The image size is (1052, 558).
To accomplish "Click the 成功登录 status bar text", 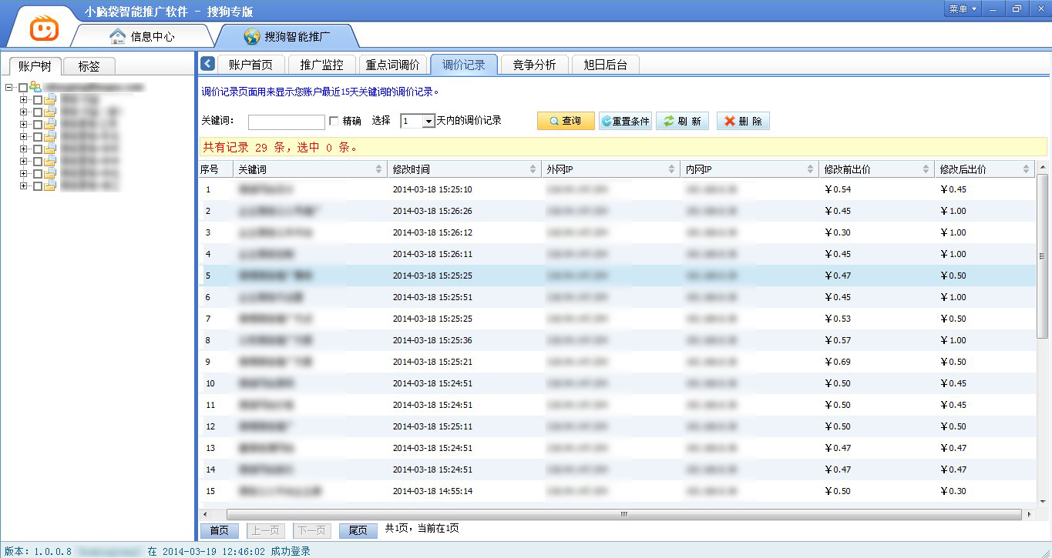I will (x=291, y=551).
